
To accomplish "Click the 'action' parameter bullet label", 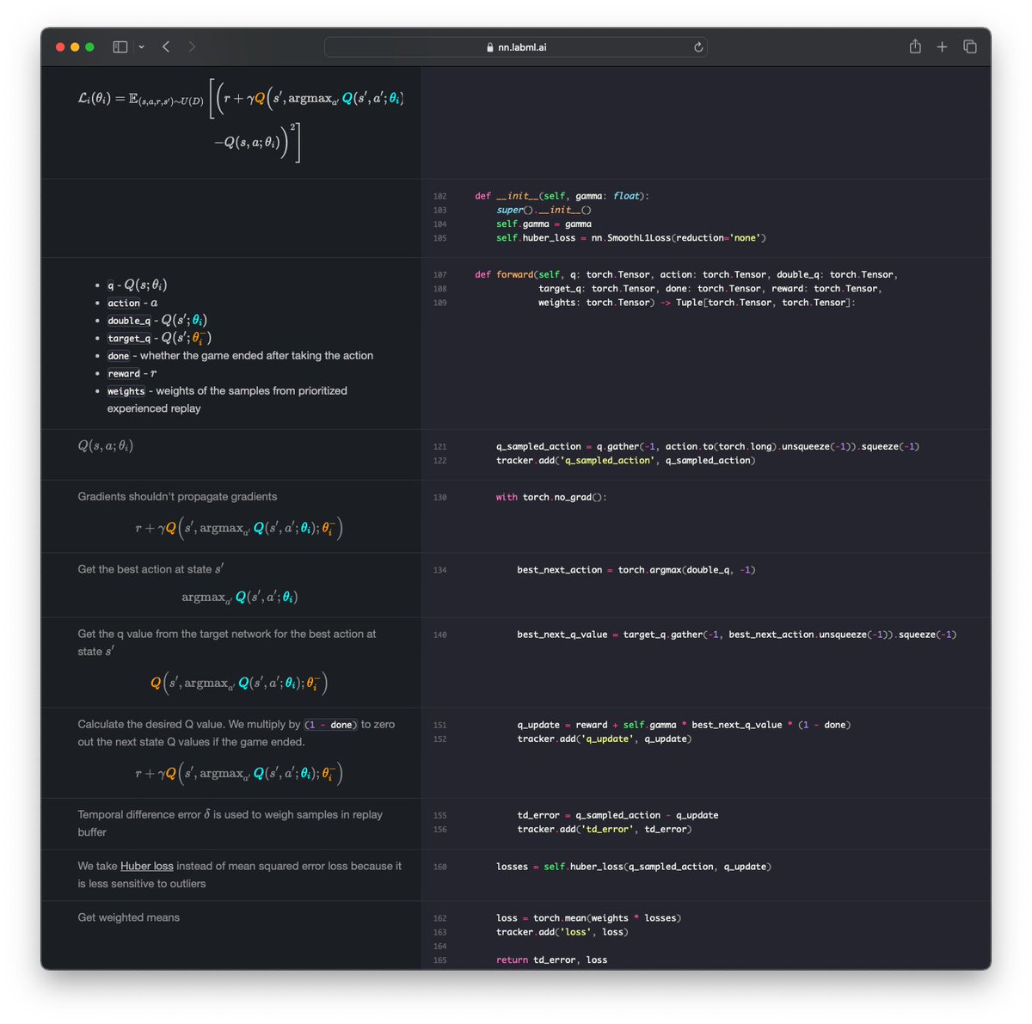I will tap(124, 304).
